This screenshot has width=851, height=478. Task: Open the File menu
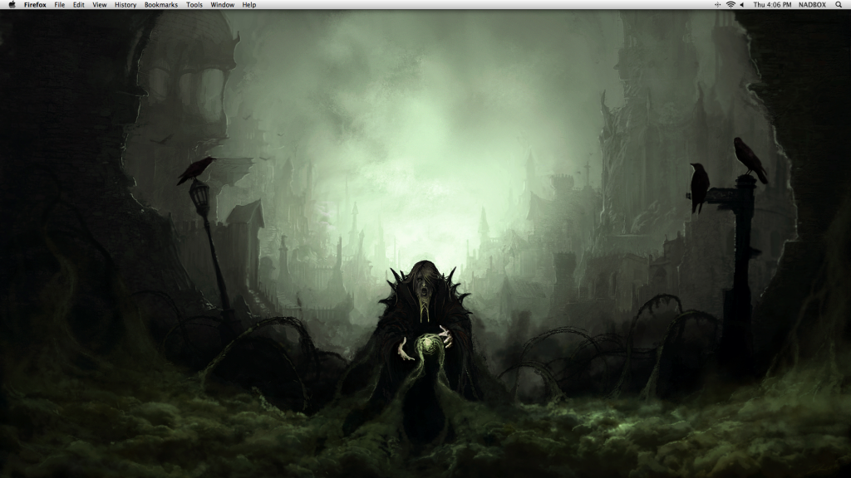coord(60,5)
